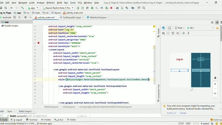The width and height of the screenshot is (222, 125).
Task: Open the Terminal tool window
Action: (x=32, y=120)
